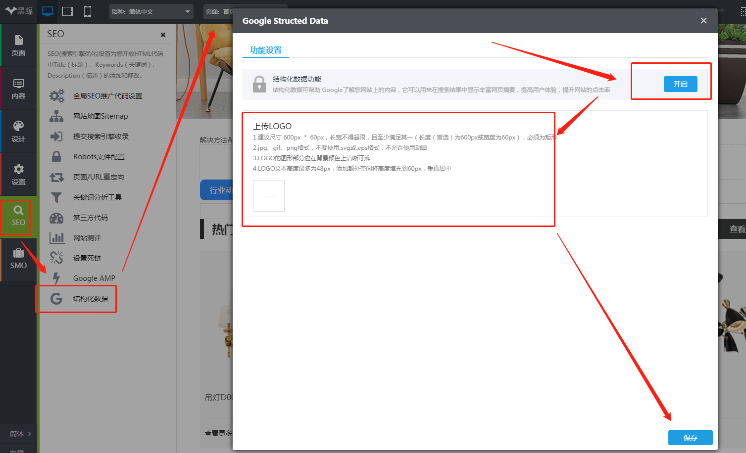Open the 页面 (Pages) sidebar section
The height and width of the screenshot is (453, 746).
click(x=18, y=45)
